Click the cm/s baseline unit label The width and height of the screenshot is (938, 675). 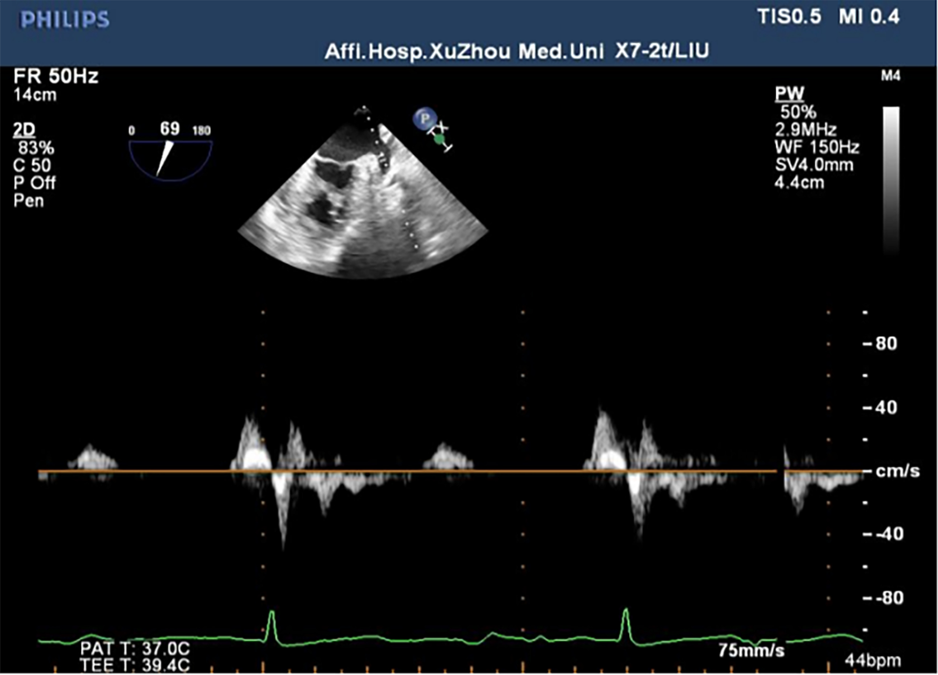(x=897, y=472)
